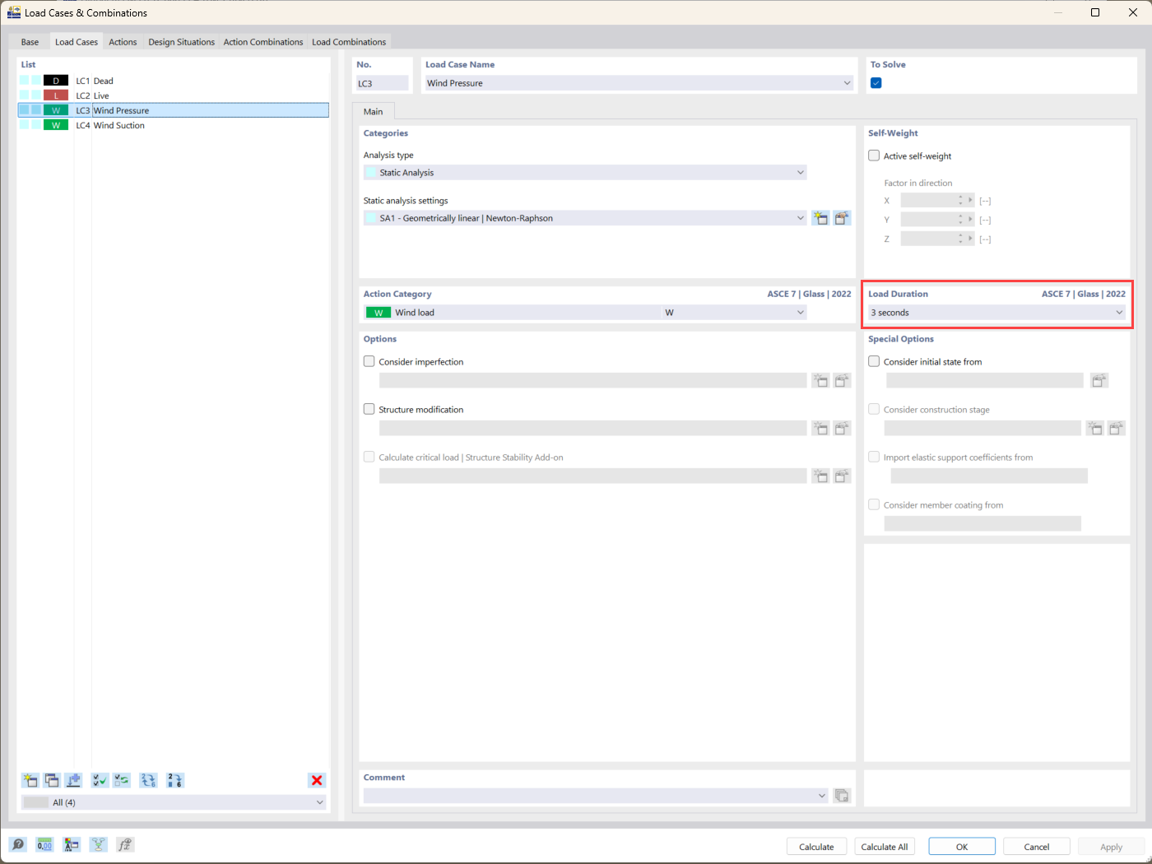
Task: Create a new load case
Action: click(x=30, y=780)
